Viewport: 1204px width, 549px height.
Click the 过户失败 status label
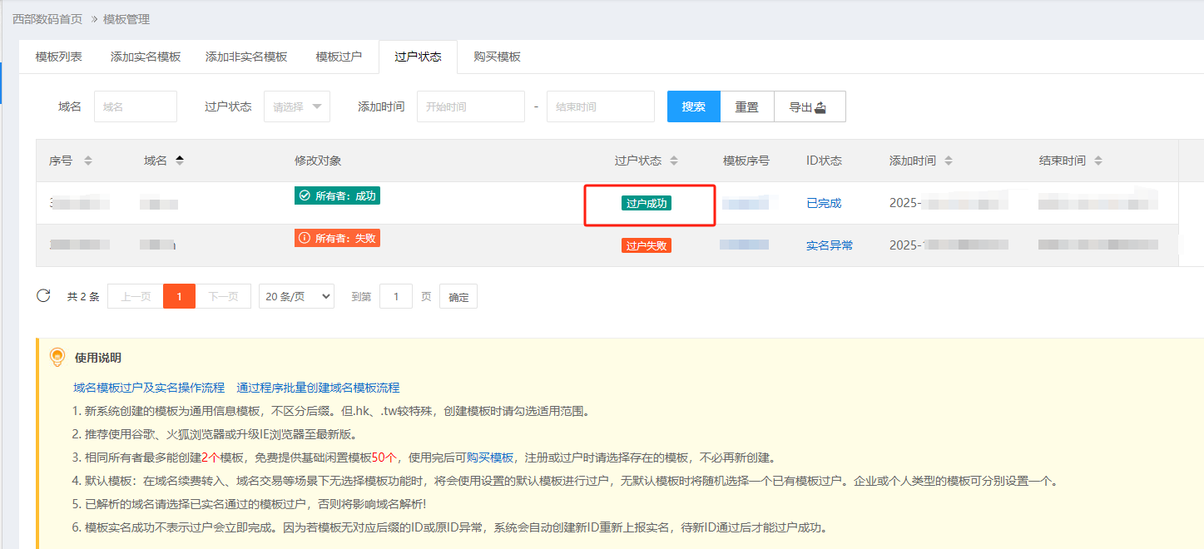(x=647, y=245)
